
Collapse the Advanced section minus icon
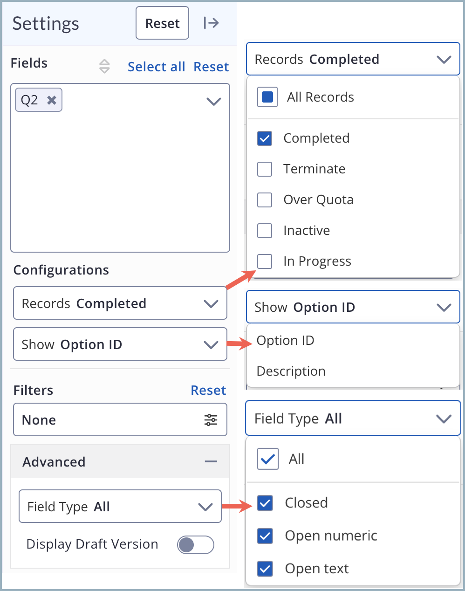coord(211,461)
